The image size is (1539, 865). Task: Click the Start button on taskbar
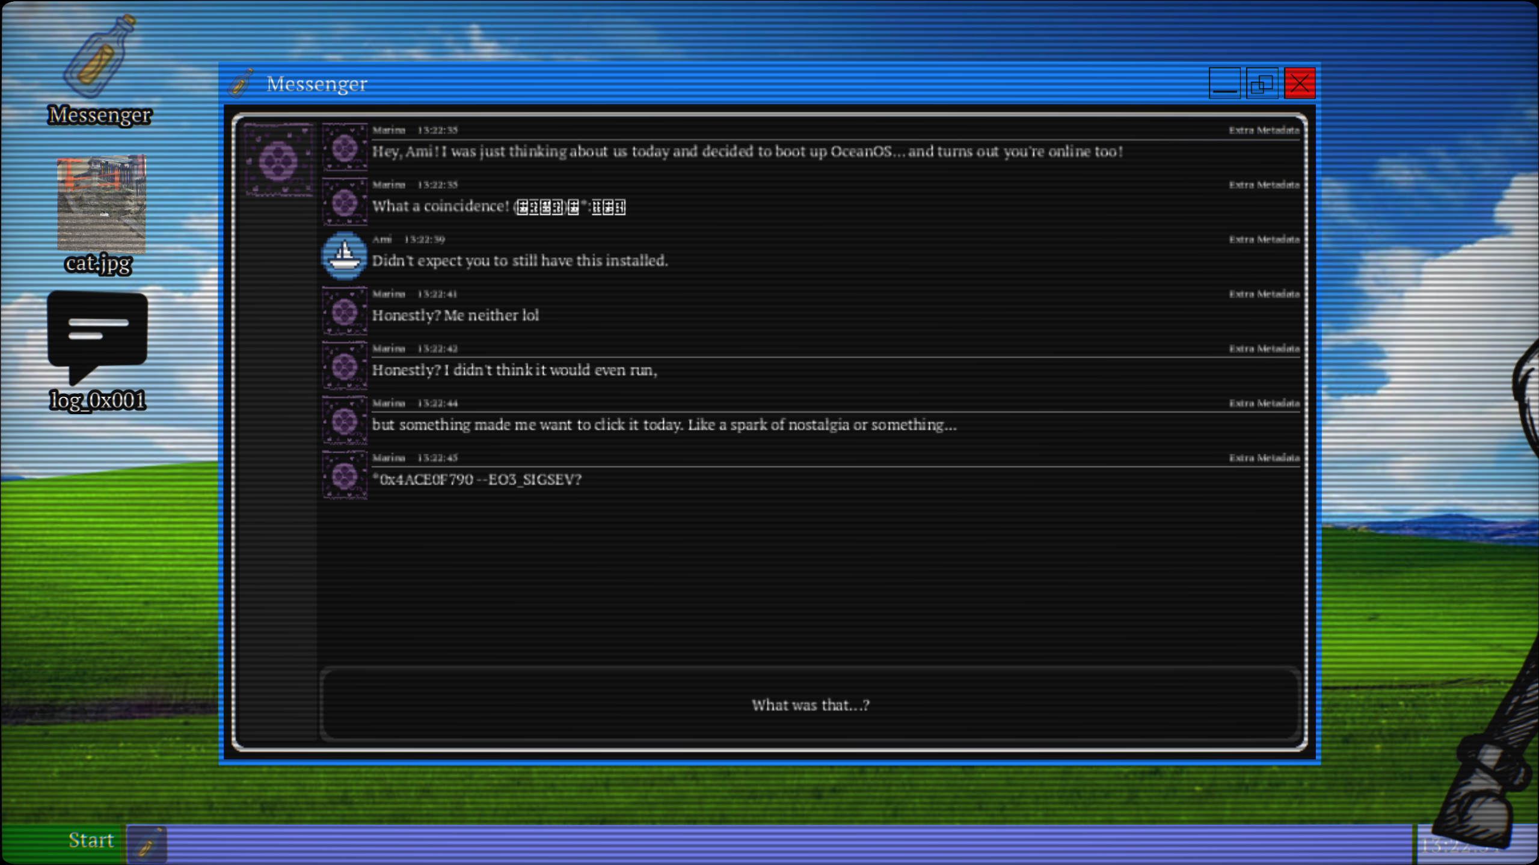coord(90,840)
